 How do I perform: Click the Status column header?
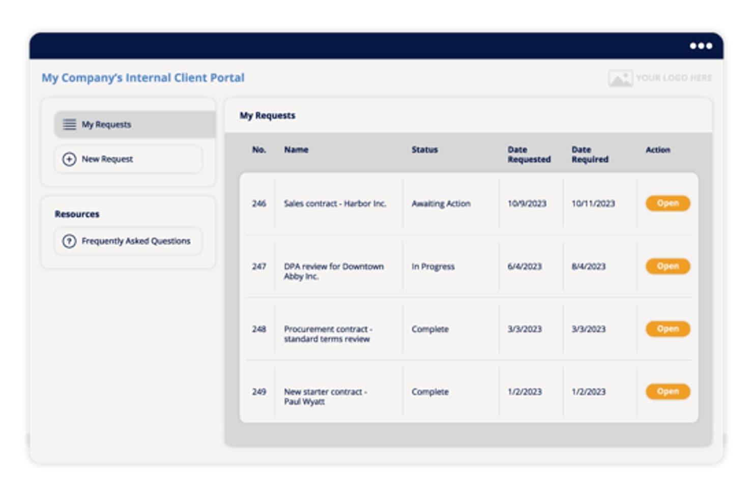(425, 150)
